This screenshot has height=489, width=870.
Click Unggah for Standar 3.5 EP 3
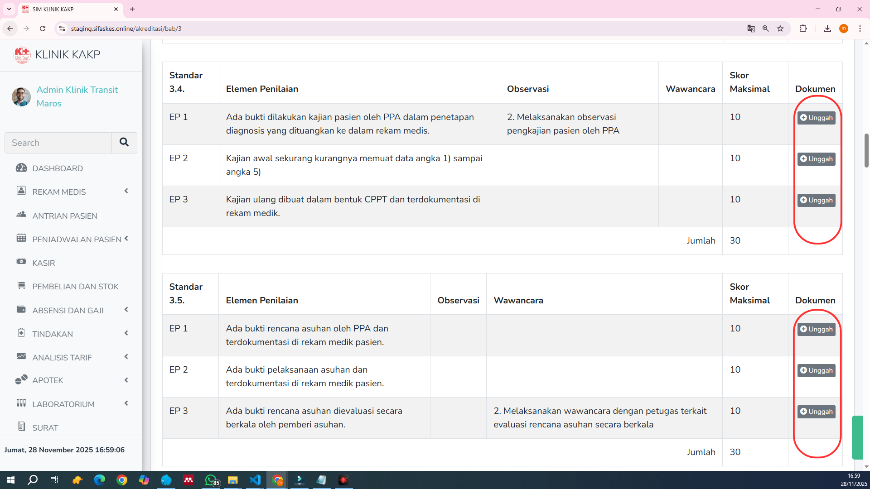pyautogui.click(x=816, y=412)
